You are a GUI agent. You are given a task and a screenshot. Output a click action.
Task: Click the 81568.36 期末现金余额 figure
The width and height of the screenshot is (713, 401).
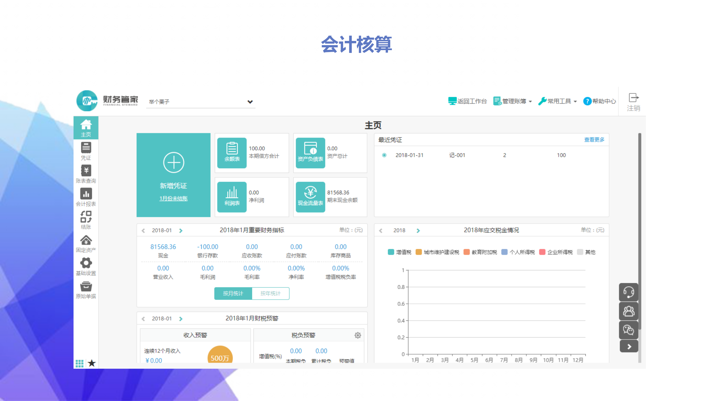338,192
